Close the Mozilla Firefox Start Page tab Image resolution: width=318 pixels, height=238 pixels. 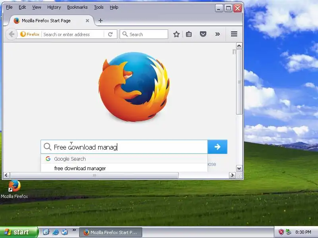pos(87,21)
